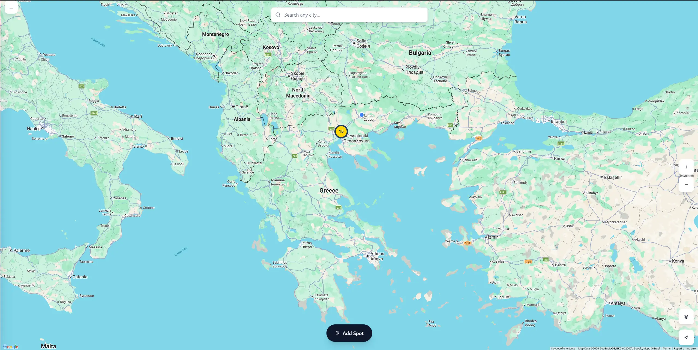
Task: Click the Istanbul city label
Action: click(x=559, y=122)
